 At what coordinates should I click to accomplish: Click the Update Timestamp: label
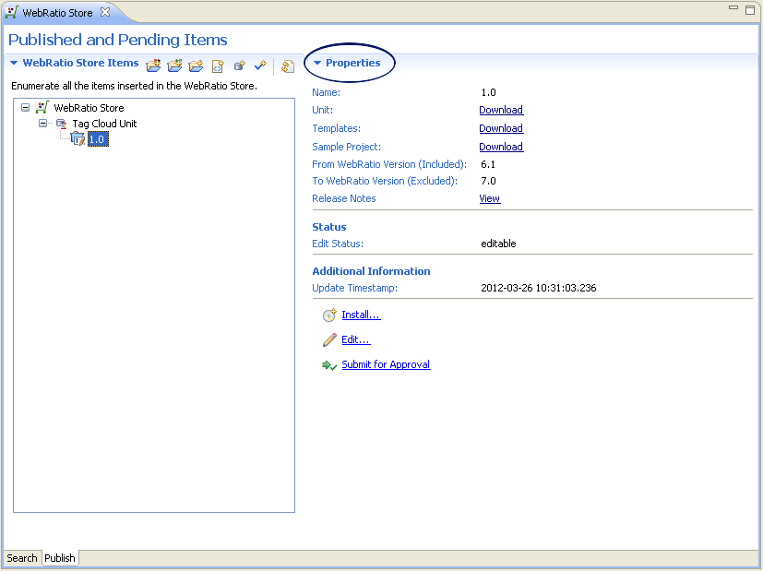coord(354,288)
